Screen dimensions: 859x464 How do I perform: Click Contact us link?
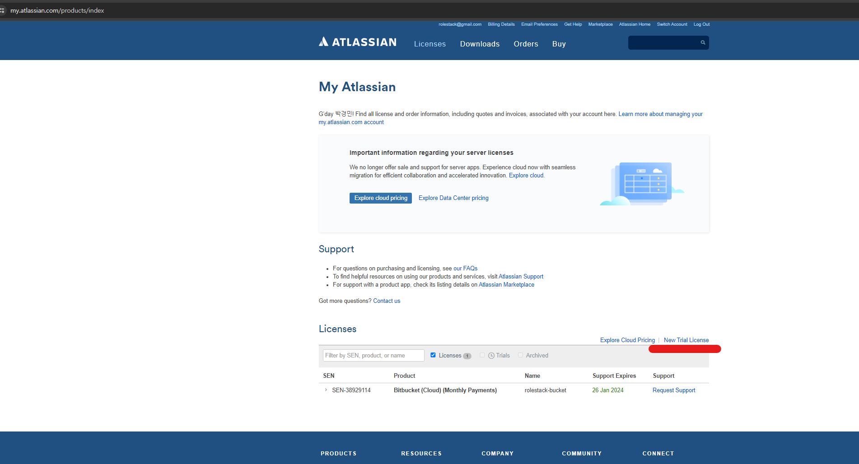[x=387, y=301]
